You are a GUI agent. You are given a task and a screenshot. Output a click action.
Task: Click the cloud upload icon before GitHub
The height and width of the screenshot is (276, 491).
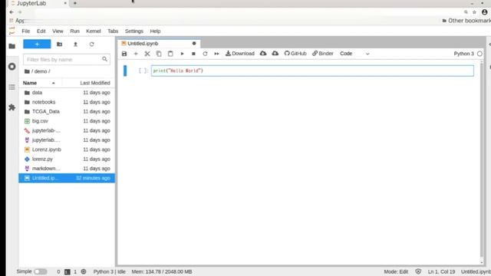tap(275, 54)
